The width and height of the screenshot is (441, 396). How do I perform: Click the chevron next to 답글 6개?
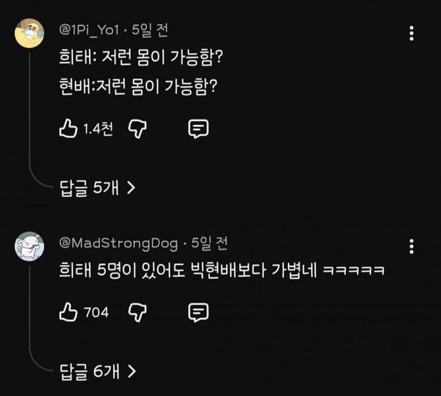[x=131, y=371]
